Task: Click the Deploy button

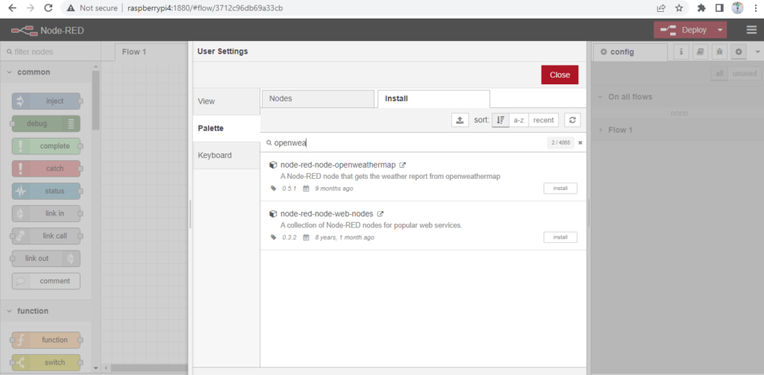Action: [x=684, y=31]
